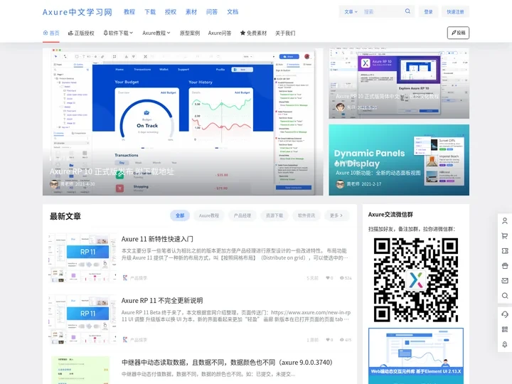The width and height of the screenshot is (512, 384).
Task: Click the eye views icon on first article
Action: [x=342, y=278]
